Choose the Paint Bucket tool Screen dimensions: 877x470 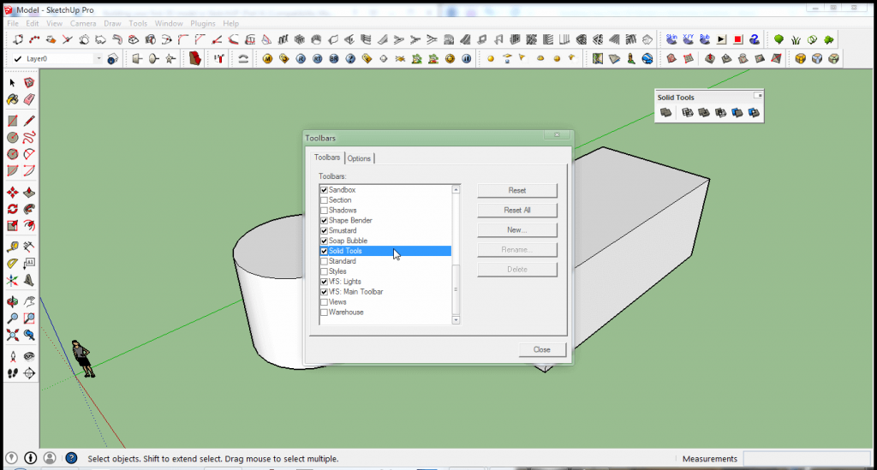(x=12, y=99)
